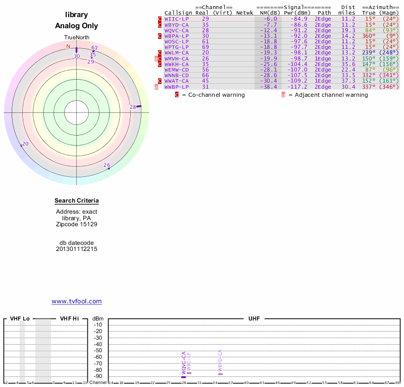
Task: Click the adjacent channel warning icon beside WWBP-LP
Action: pyautogui.click(x=157, y=87)
